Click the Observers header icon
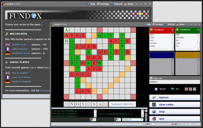This screenshot has height=128, width=203. (151, 78)
